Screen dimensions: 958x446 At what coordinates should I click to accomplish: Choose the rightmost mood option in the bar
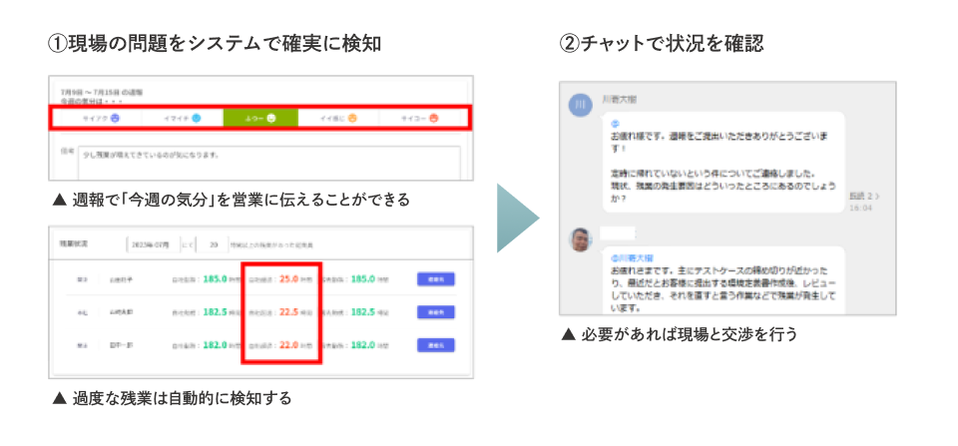tap(421, 118)
